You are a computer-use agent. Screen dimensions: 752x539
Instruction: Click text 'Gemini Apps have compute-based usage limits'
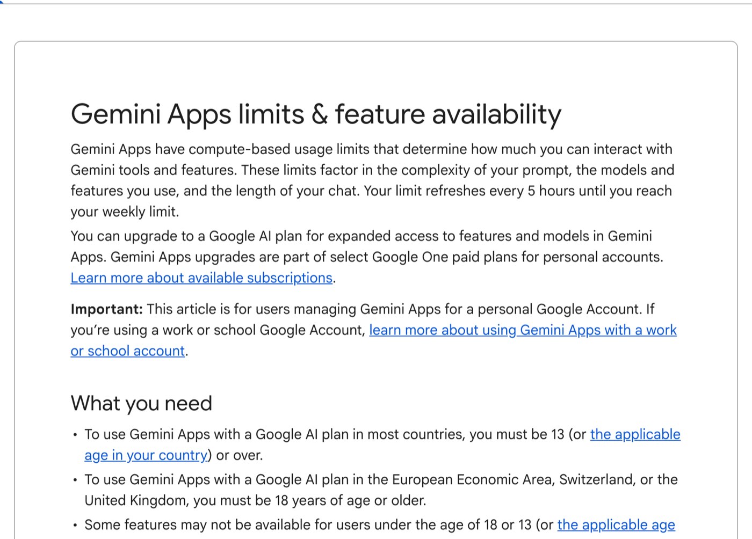pyautogui.click(x=220, y=149)
